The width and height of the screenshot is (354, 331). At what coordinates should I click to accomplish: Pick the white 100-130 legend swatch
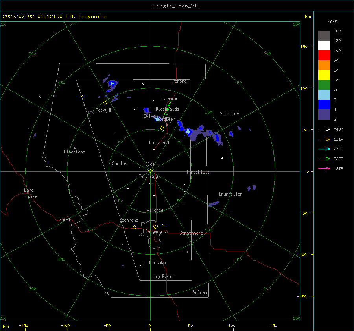click(x=324, y=46)
